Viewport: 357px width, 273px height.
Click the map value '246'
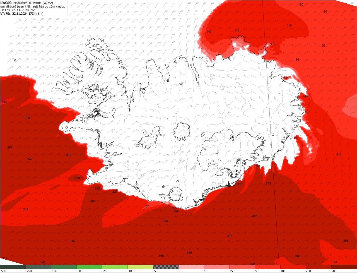4,102
